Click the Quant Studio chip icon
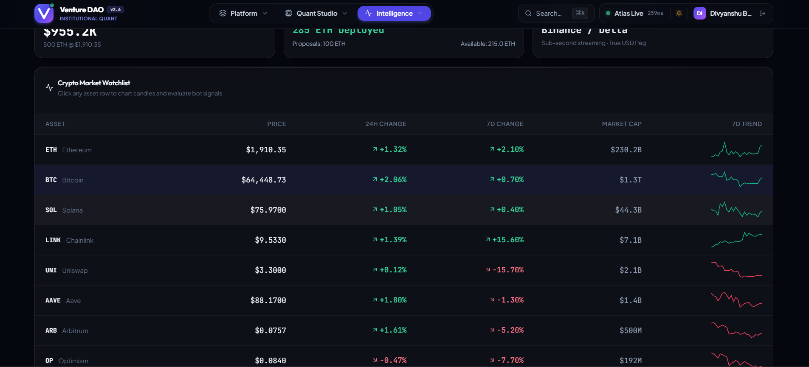 [289, 14]
